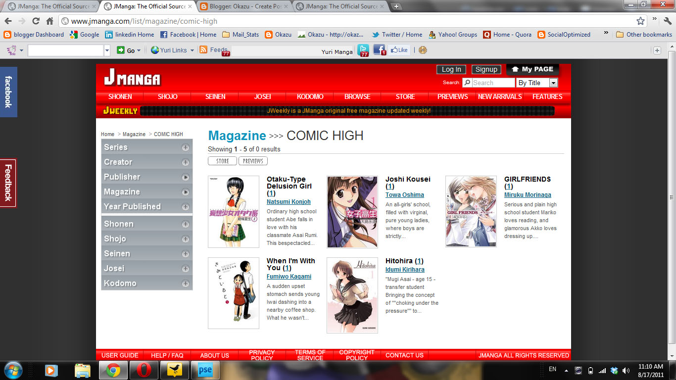The image size is (676, 380).
Task: Click the Signup button
Action: [x=486, y=69]
